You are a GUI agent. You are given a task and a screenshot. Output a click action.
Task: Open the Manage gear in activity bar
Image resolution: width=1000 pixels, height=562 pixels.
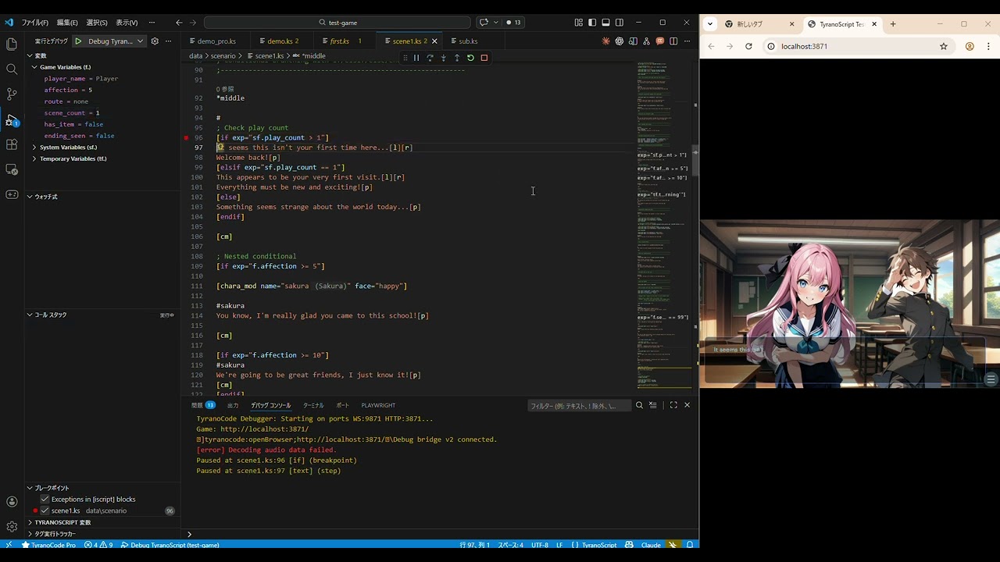click(x=12, y=527)
